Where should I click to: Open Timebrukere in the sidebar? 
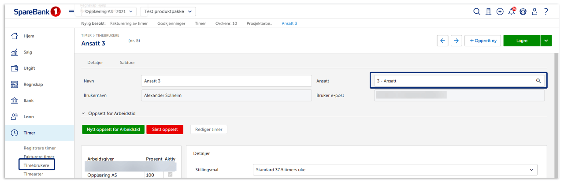pos(37,165)
